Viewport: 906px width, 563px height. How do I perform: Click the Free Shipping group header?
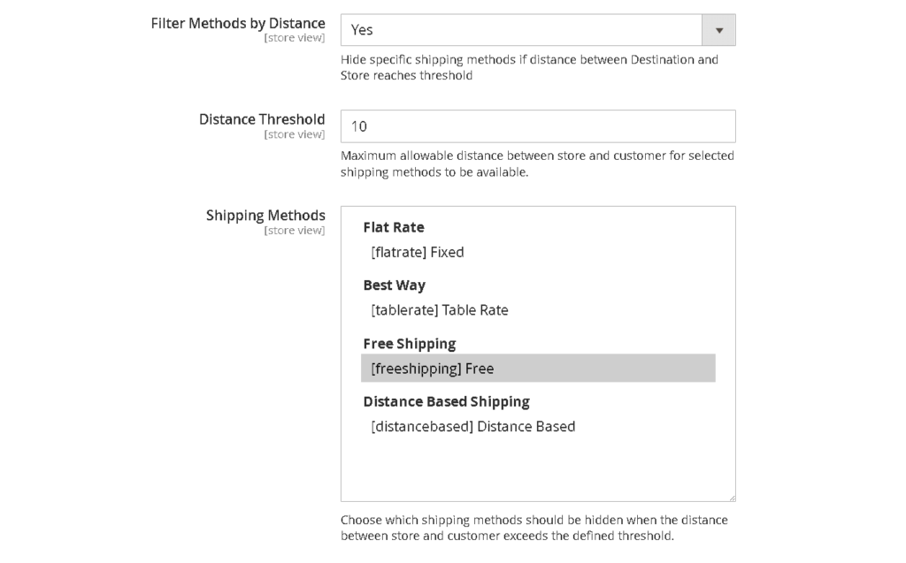point(410,343)
